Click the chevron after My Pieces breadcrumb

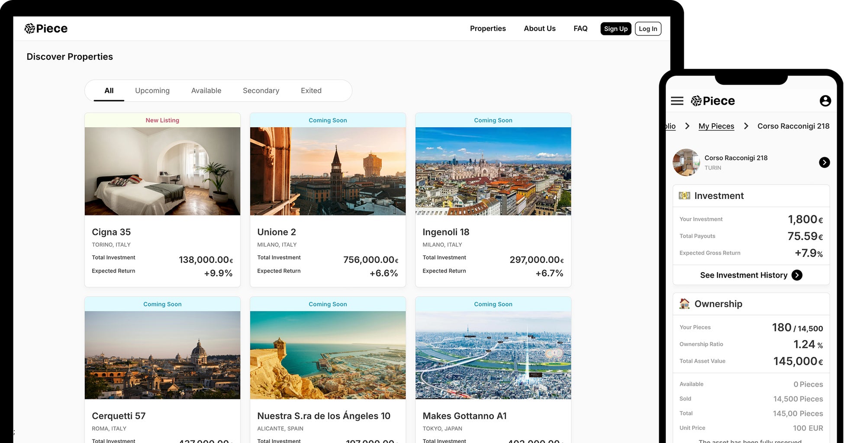tap(746, 126)
